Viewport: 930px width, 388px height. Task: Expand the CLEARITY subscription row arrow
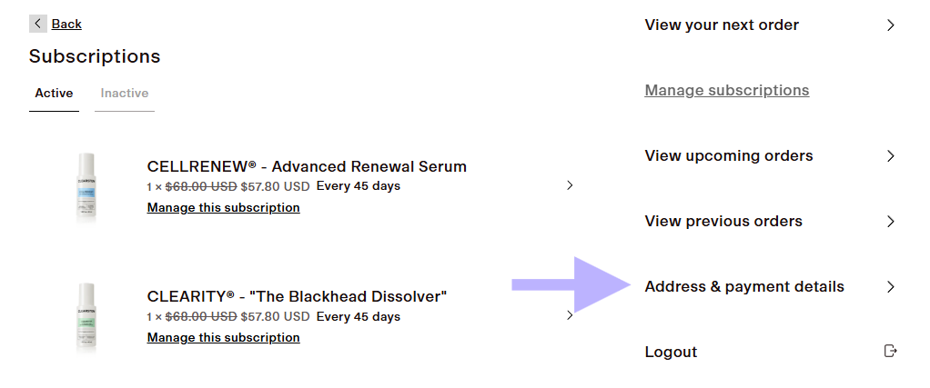(570, 315)
